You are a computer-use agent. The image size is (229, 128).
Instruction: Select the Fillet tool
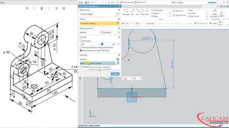190,10
